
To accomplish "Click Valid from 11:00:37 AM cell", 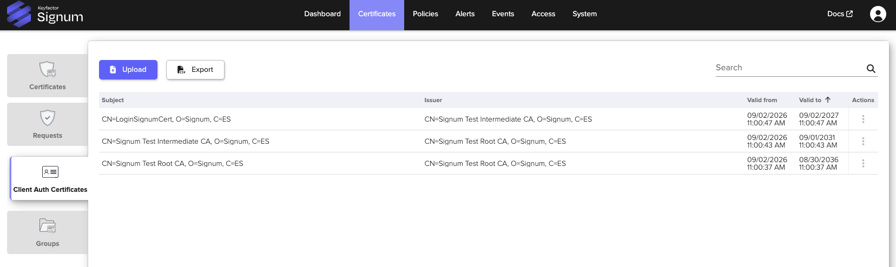I will (767, 163).
